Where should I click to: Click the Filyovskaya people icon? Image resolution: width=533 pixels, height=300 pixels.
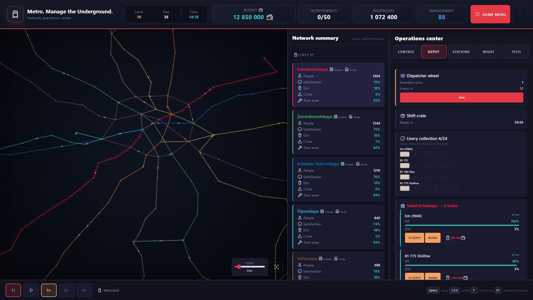pos(300,218)
